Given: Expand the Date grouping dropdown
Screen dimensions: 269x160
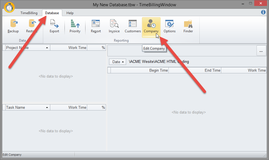Looking at the screenshot, I should coord(118,62).
